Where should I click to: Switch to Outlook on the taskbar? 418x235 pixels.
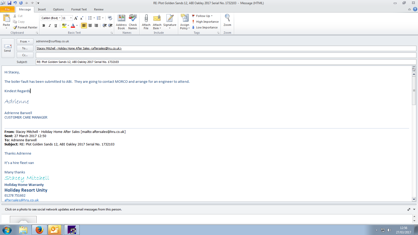(55, 230)
